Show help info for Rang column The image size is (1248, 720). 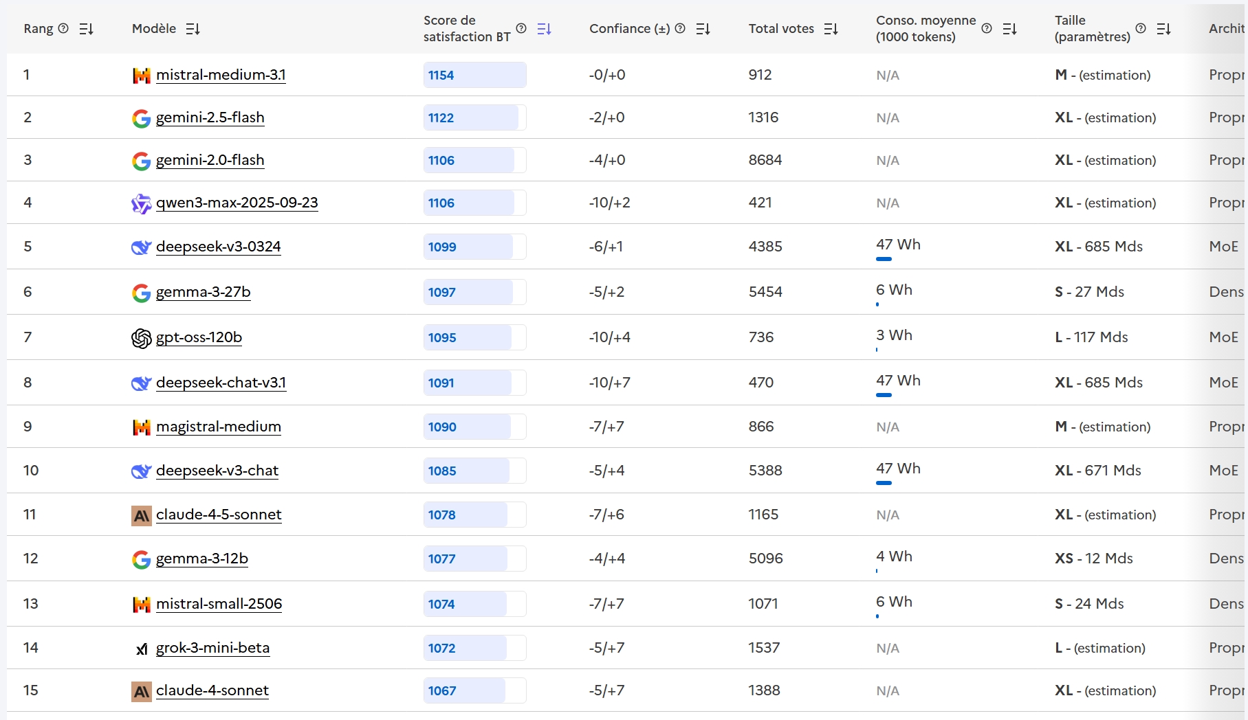(x=63, y=28)
